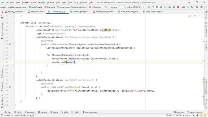Open the Profiler tool window
This screenshot has height=117, width=208.
click(x=75, y=112)
